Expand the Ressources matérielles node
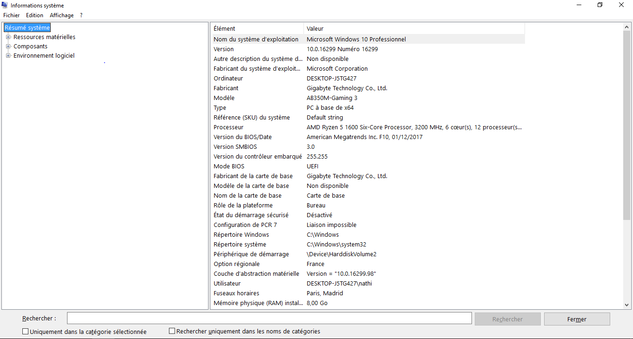 pos(8,37)
